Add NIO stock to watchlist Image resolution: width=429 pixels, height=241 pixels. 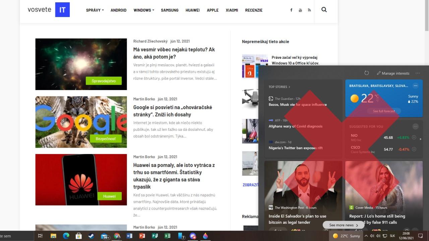click(x=414, y=138)
